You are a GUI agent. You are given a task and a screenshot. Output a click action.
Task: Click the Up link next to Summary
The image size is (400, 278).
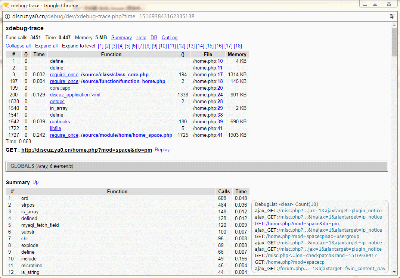(35, 182)
